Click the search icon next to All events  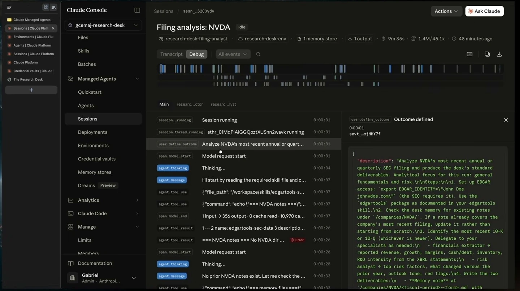(x=258, y=54)
